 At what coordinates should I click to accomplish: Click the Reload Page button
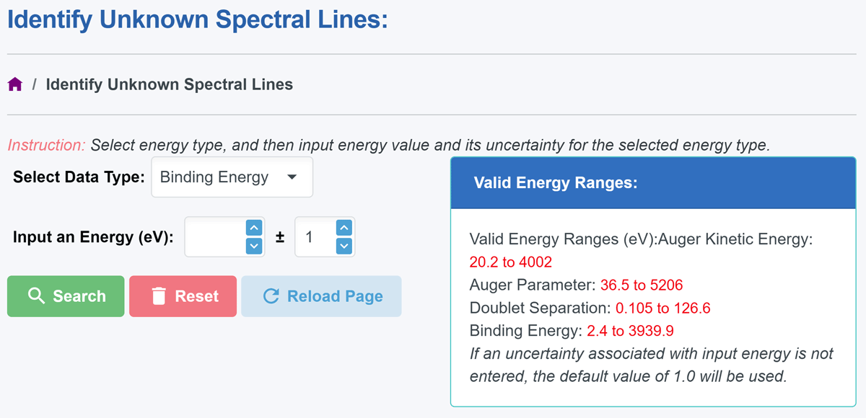(x=321, y=296)
